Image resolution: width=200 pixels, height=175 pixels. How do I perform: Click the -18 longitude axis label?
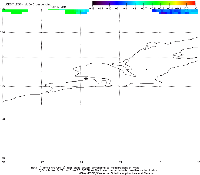point(159,162)
